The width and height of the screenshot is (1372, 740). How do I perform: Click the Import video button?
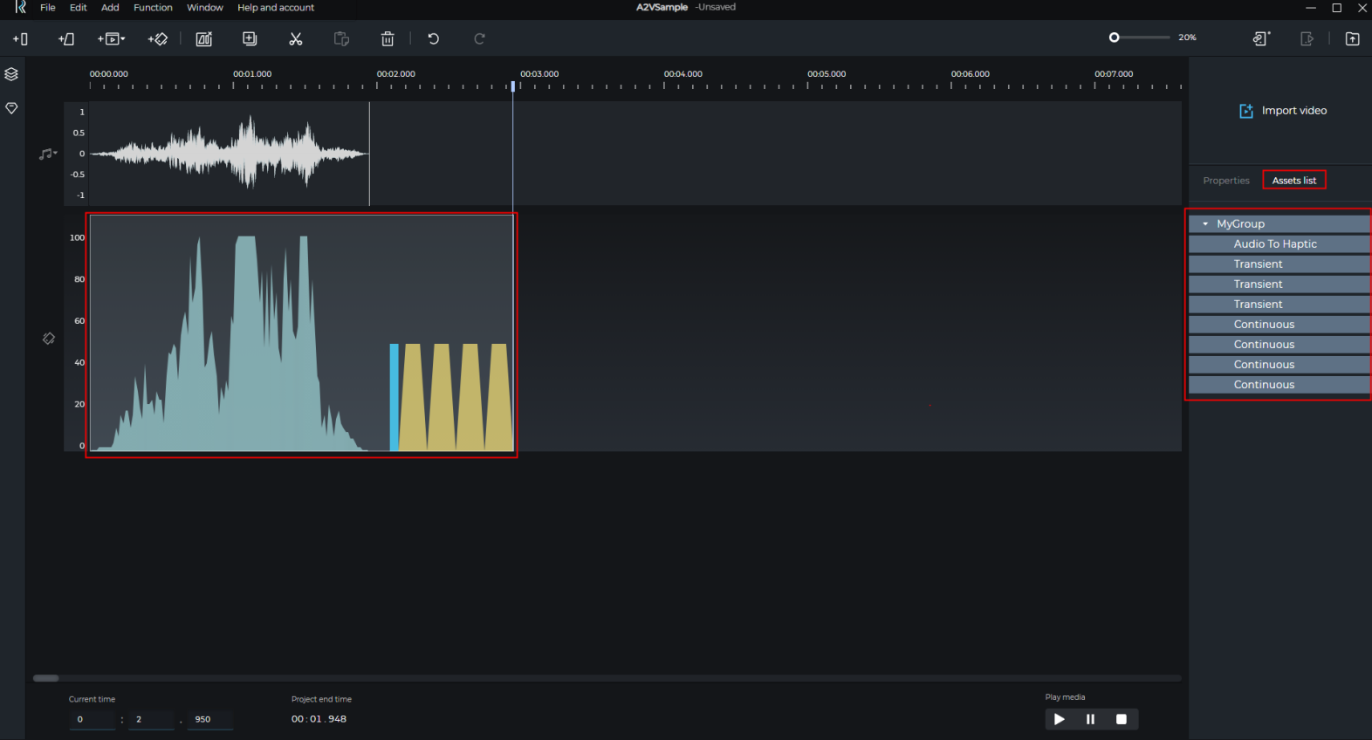coord(1283,111)
